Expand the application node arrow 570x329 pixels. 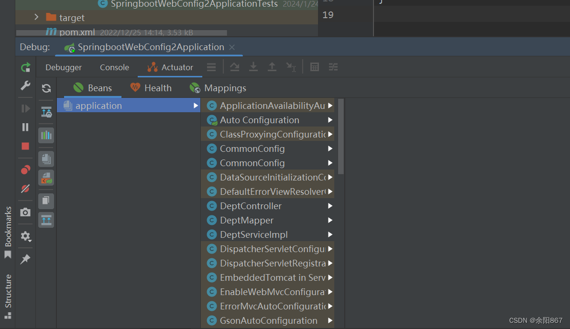[x=196, y=106]
